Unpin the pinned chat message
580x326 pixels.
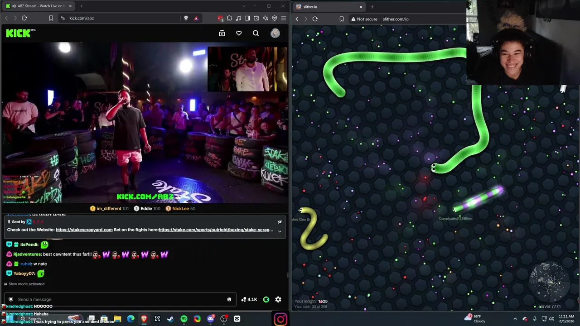click(280, 222)
